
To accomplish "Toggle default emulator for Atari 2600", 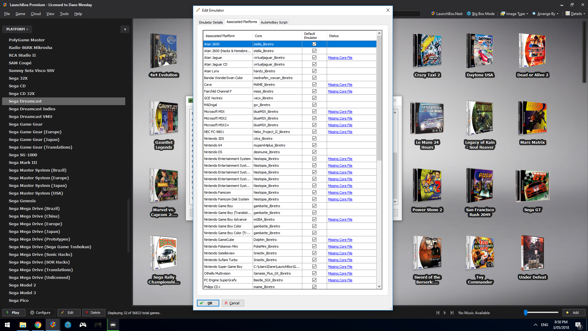I will point(314,44).
